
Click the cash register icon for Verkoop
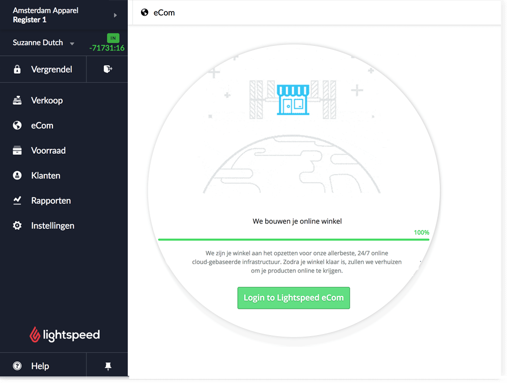[x=17, y=100]
